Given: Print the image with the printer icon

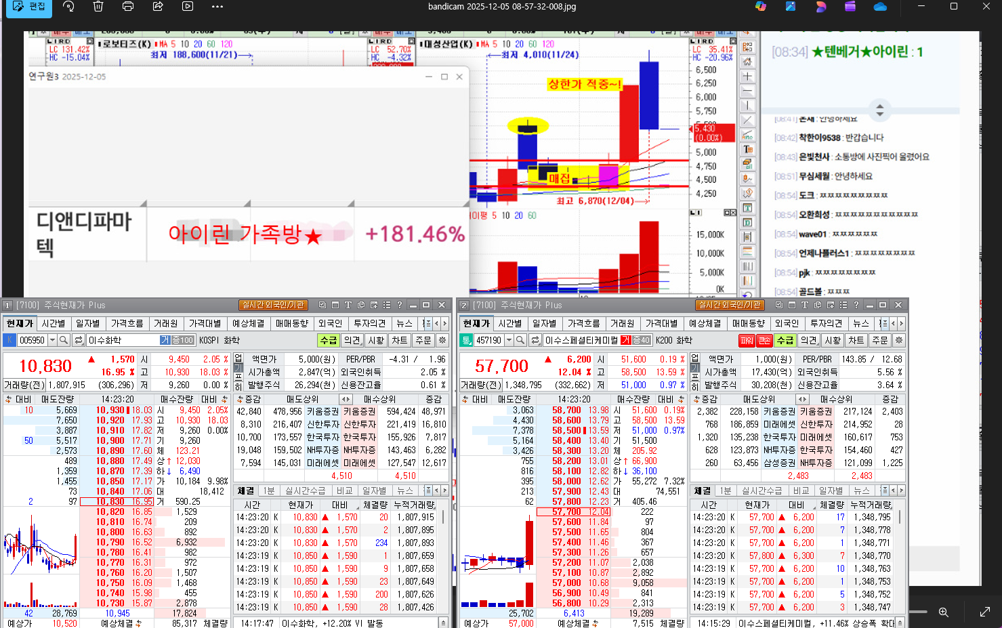Looking at the screenshot, I should point(128,7).
